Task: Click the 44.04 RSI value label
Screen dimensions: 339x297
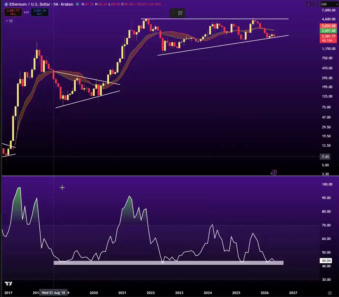Action: (x=326, y=261)
